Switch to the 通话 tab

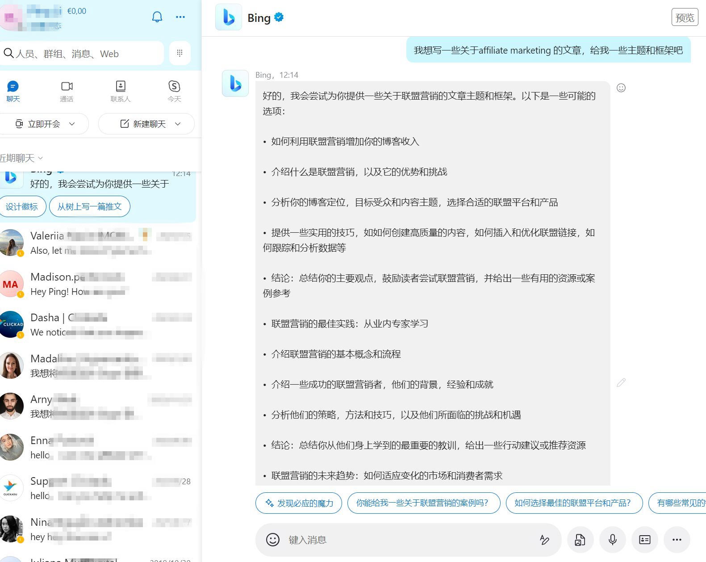(x=67, y=91)
